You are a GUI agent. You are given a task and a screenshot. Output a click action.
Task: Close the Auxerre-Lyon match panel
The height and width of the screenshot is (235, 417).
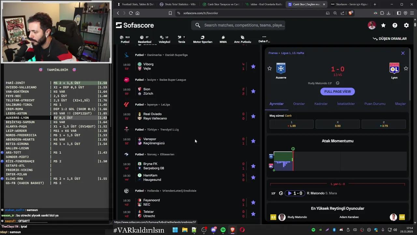point(403,53)
